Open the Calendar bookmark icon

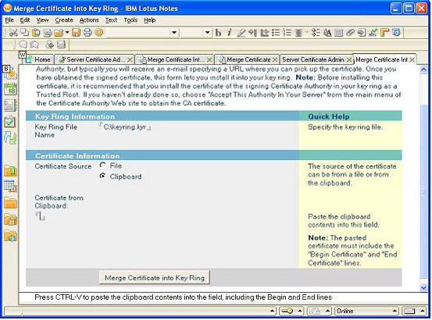pyautogui.click(x=10, y=90)
